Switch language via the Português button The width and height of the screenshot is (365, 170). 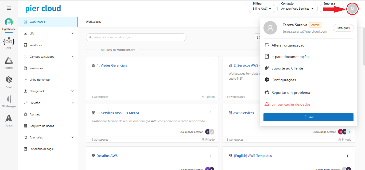(x=343, y=28)
